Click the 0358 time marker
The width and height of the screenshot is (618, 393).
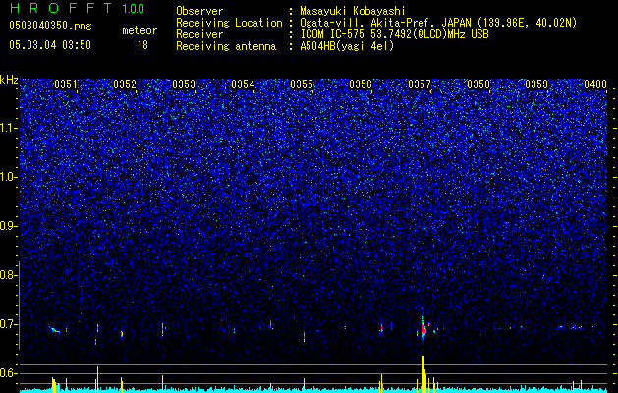(478, 84)
